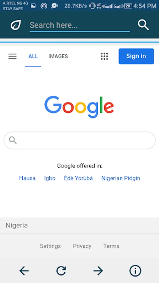
Task: Tap the magnifier inside the Google search box
Action: pyautogui.click(x=13, y=140)
